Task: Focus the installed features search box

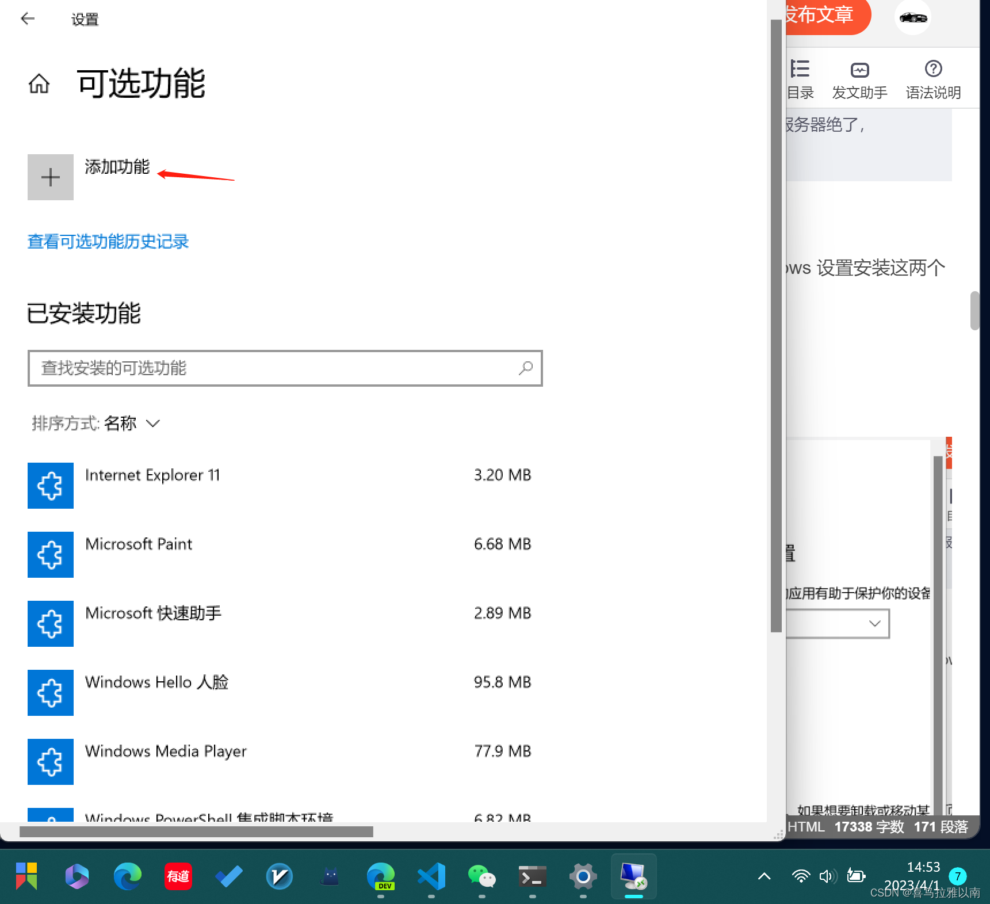Action: point(285,368)
